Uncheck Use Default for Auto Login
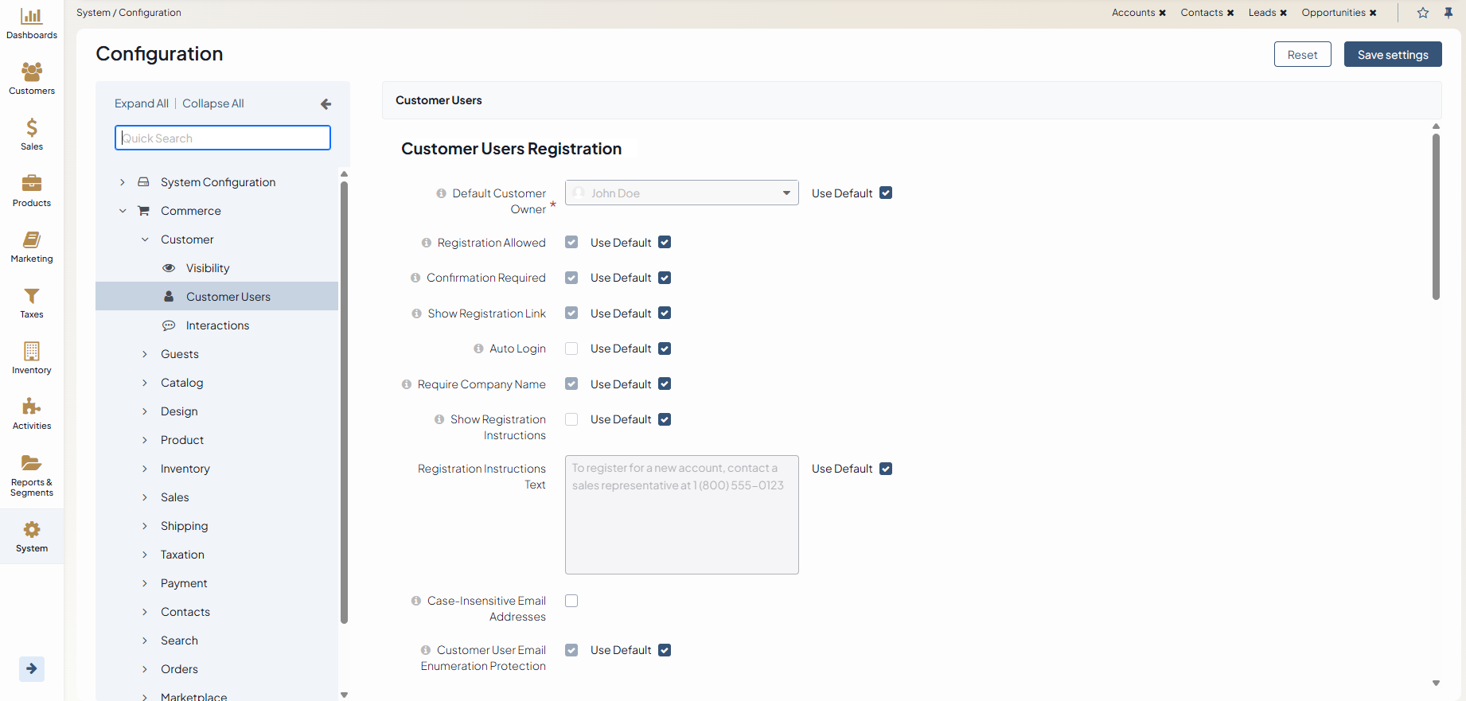Screen dimensions: 1466x701 665,349
